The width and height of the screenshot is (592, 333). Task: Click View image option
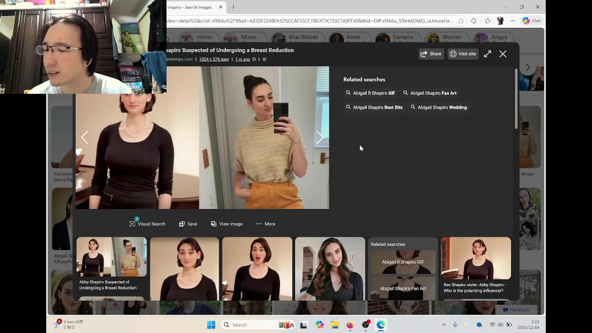226,224
